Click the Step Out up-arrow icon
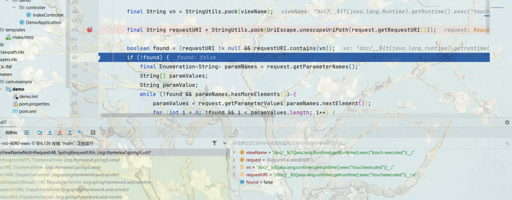Image resolution: width=512 pixels, height=200 pixels. [x=70, y=132]
